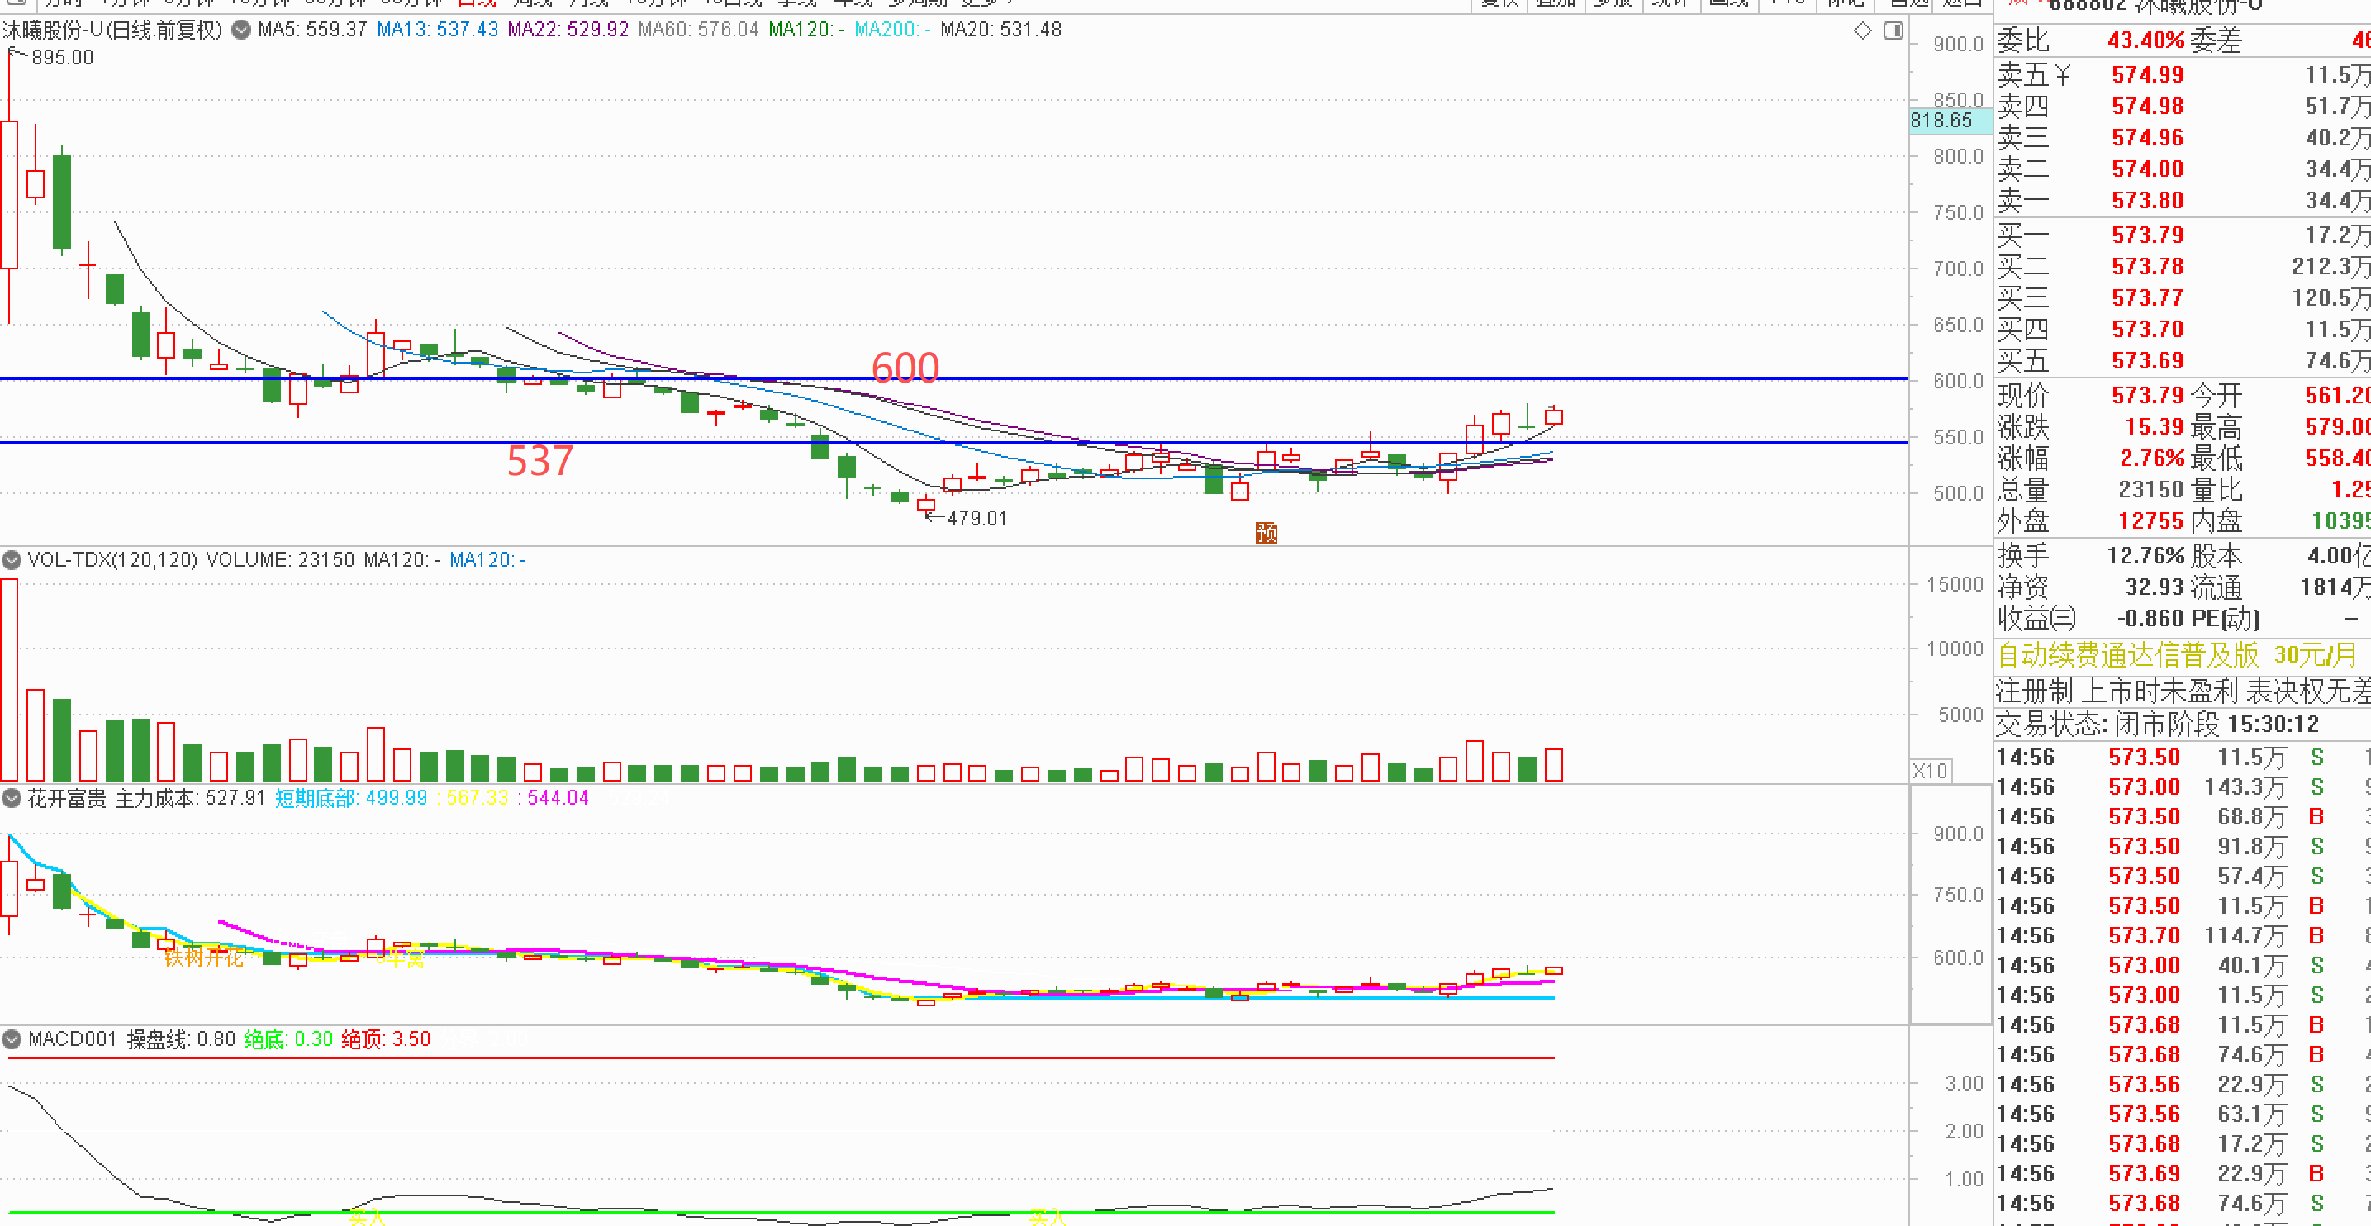Click the 479.01 low price marker
Viewport: 2371px width, 1226px height.
point(976,518)
